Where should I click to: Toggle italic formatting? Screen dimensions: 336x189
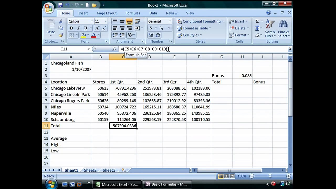(78, 28)
